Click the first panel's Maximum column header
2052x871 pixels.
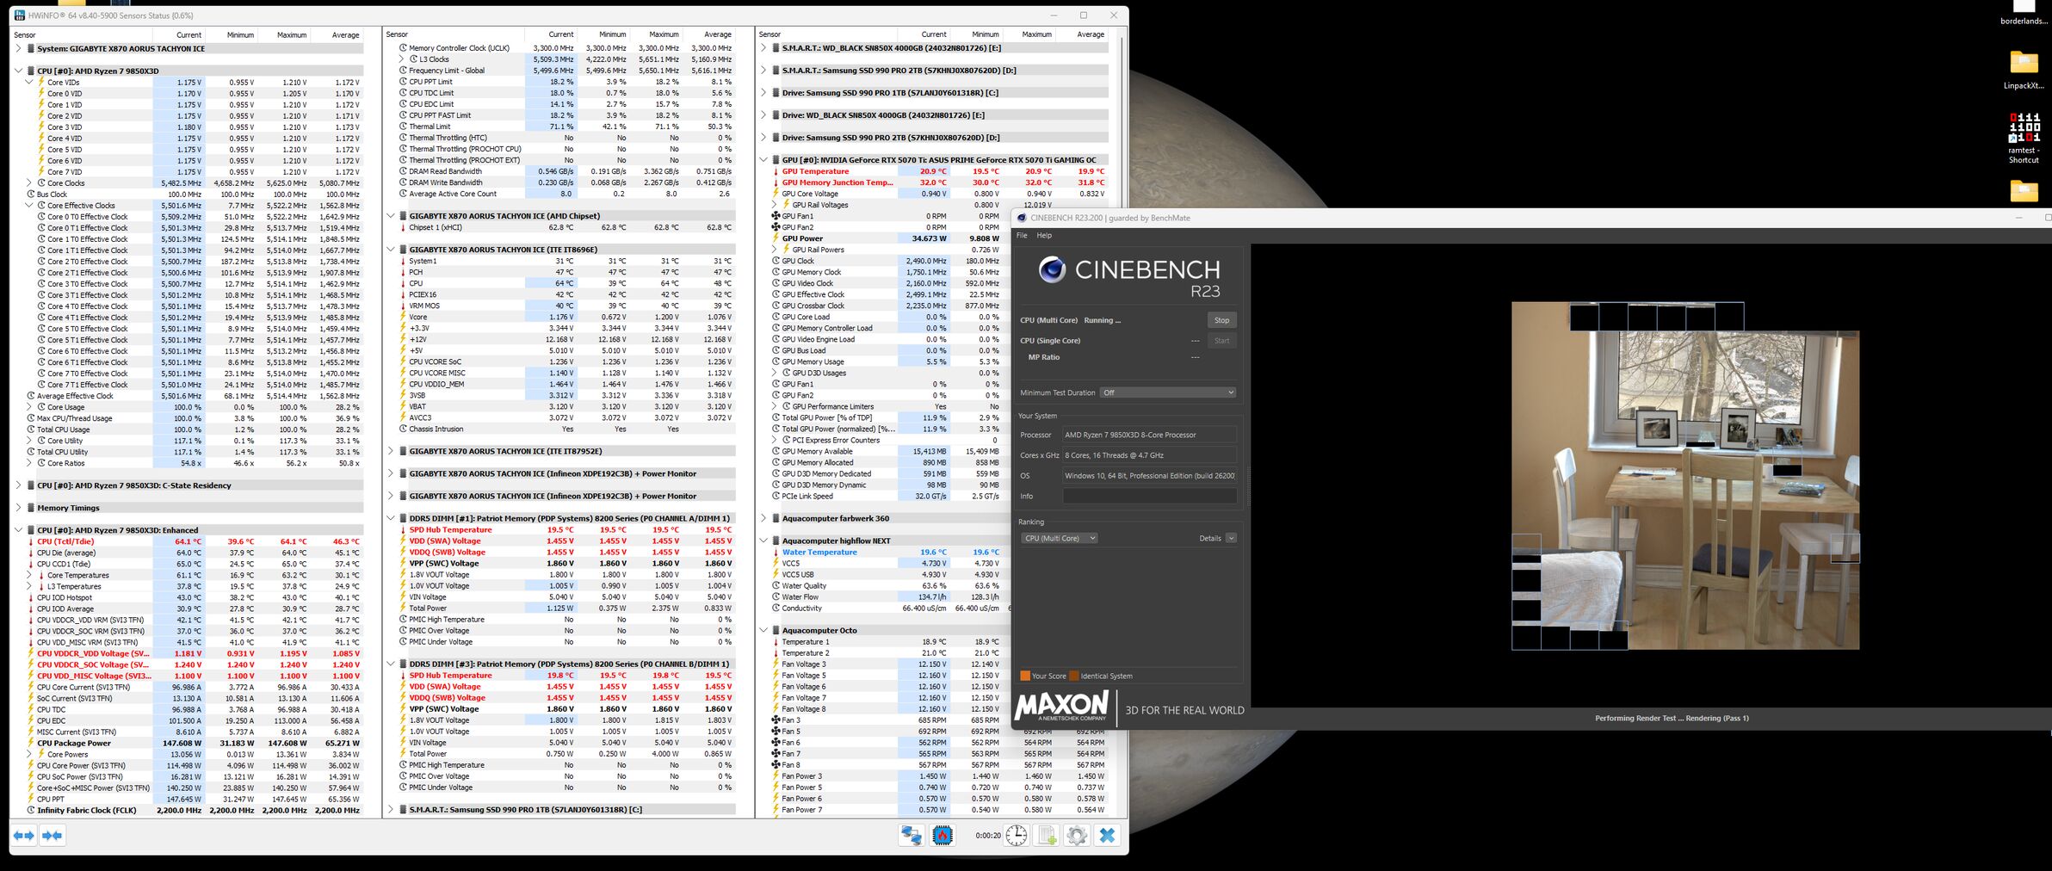coord(292,35)
